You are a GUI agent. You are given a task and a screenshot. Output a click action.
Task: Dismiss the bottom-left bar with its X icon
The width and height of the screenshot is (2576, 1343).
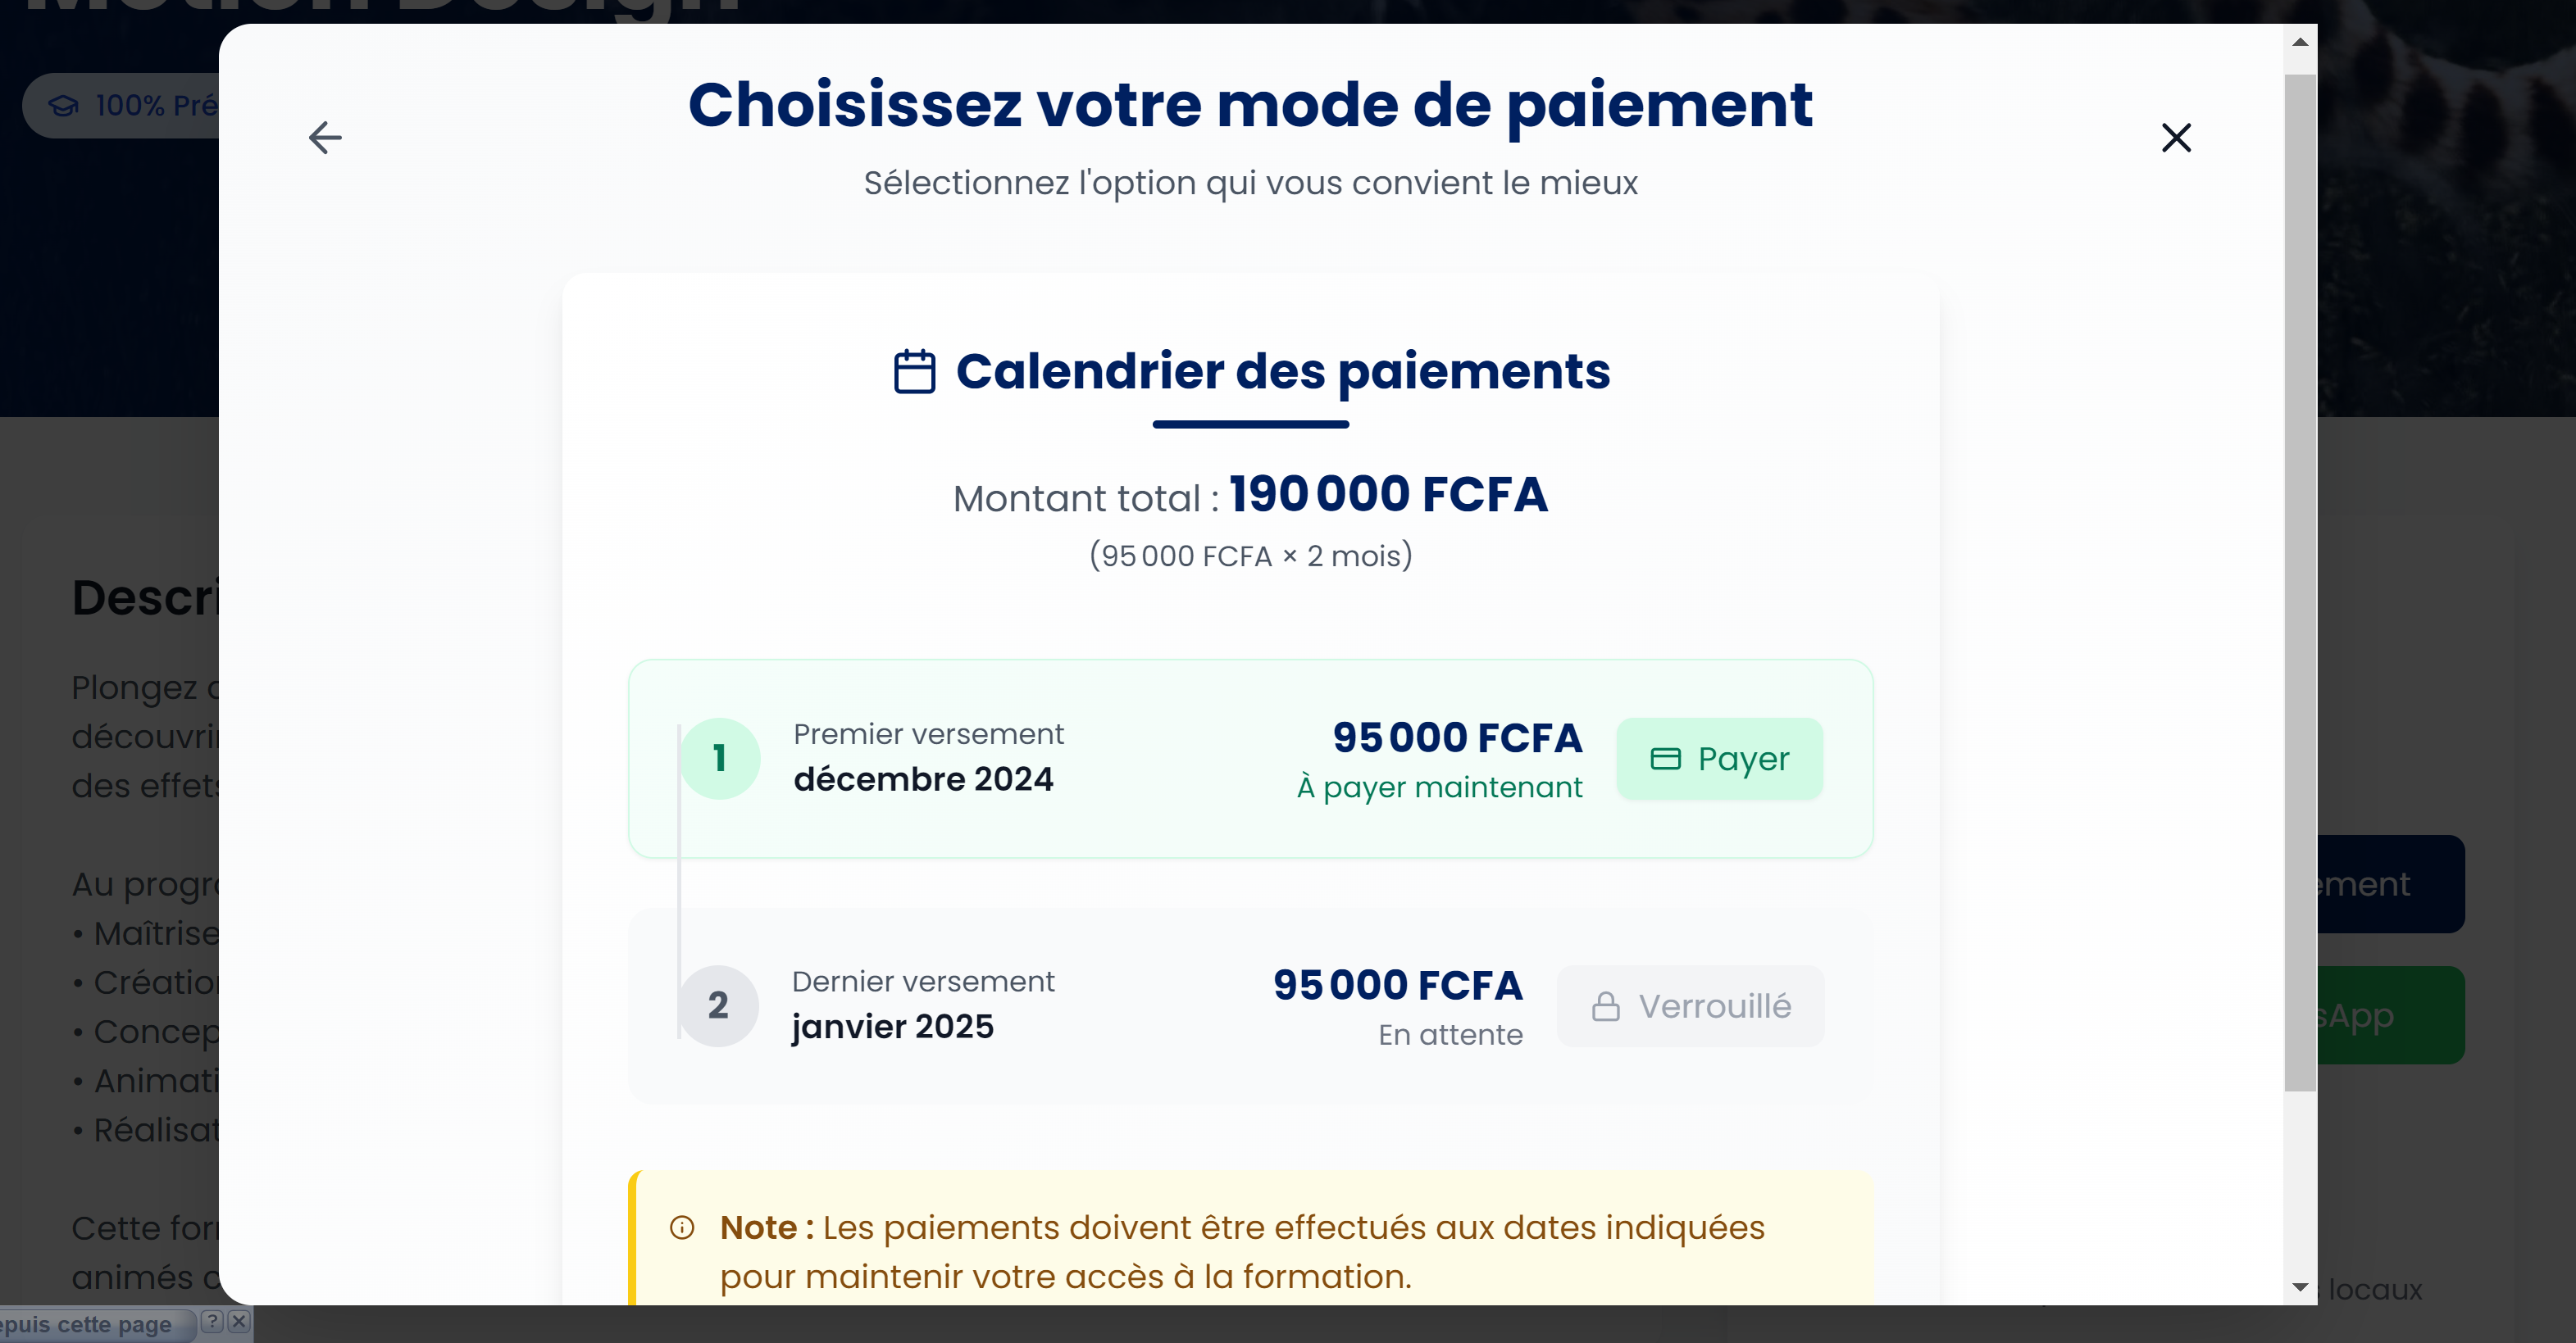tap(238, 1322)
